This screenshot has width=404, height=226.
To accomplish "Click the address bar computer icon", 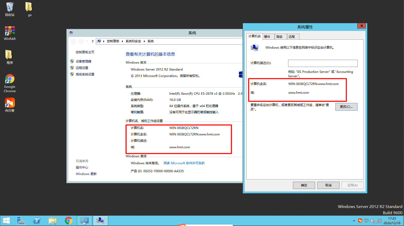I will [x=99, y=41].
